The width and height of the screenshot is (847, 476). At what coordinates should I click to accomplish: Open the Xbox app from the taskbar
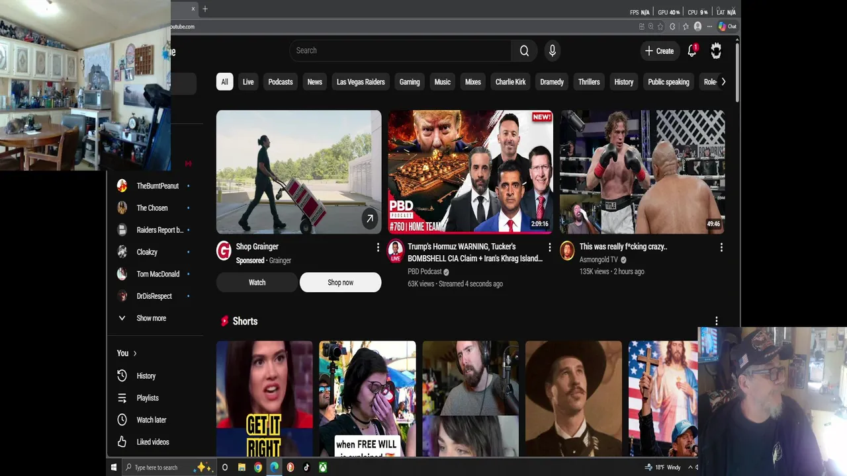click(x=323, y=467)
